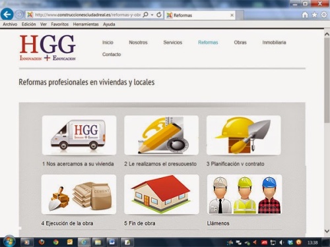This screenshot has width=330, height=247.
Task: Open the browser home icon
Action: (305, 15)
